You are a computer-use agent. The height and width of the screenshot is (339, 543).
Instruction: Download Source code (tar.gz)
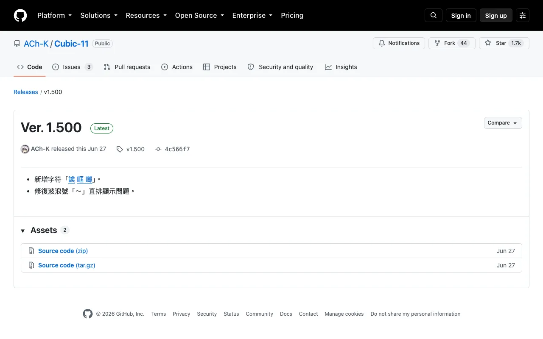[x=67, y=265]
